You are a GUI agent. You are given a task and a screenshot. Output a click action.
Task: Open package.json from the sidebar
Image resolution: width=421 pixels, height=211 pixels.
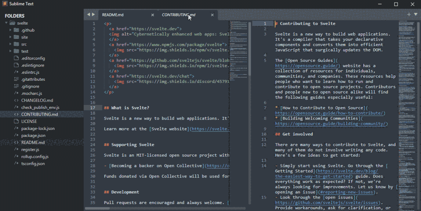pos(33,135)
